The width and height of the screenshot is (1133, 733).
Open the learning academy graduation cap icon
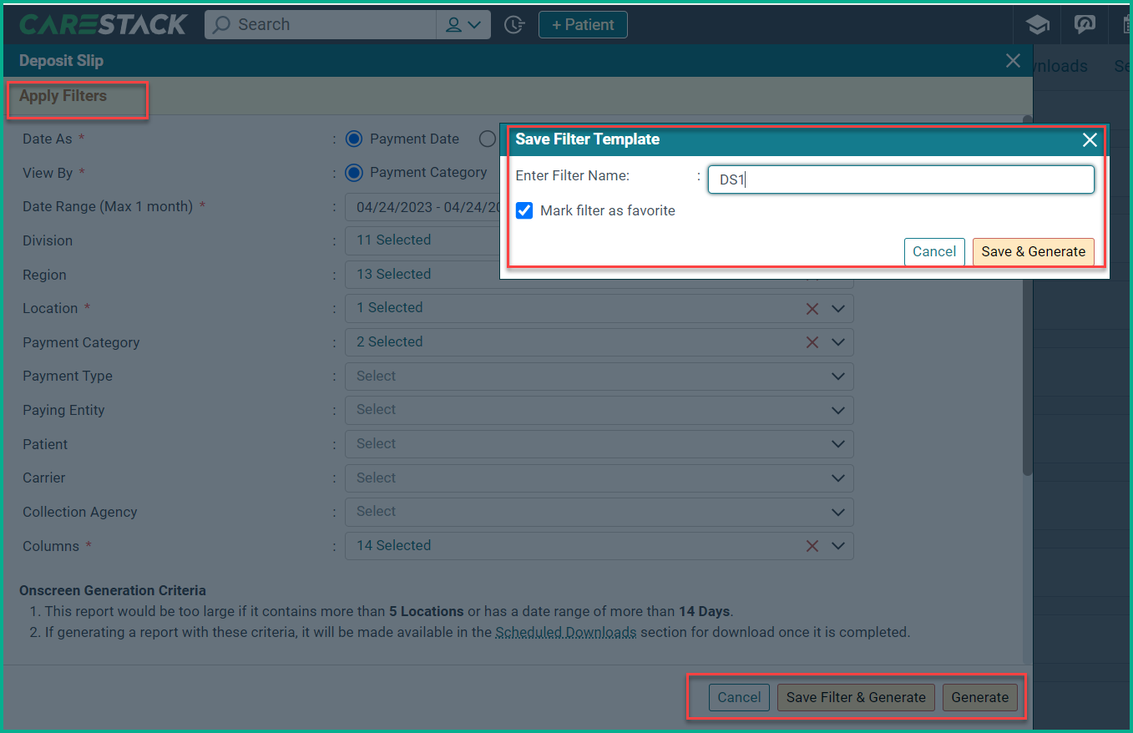coord(1037,24)
